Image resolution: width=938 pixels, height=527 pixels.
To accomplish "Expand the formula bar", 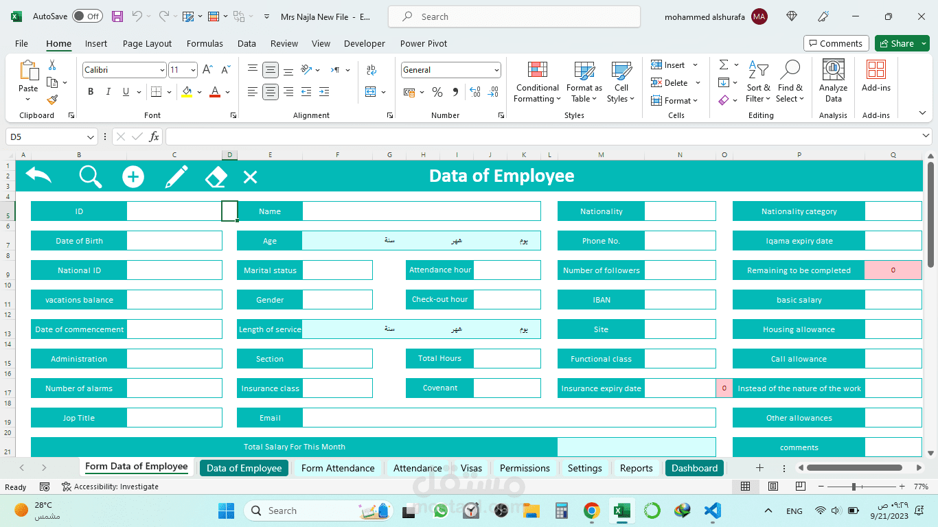I will pyautogui.click(x=926, y=137).
